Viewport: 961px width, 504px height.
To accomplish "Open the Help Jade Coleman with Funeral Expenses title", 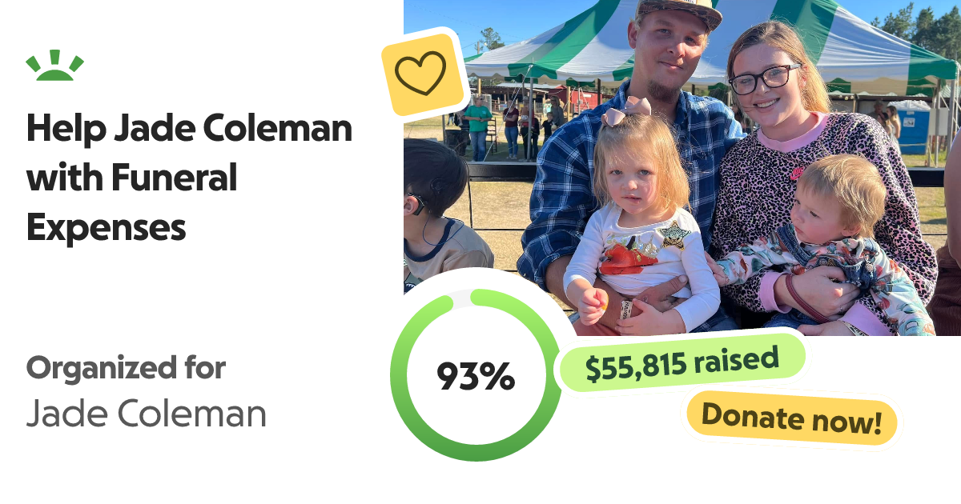I will pos(189,178).
